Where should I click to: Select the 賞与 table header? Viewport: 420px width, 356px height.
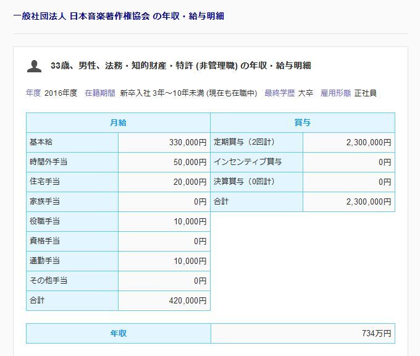(x=302, y=123)
